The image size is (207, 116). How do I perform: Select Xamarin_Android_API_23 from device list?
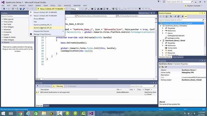47,28
